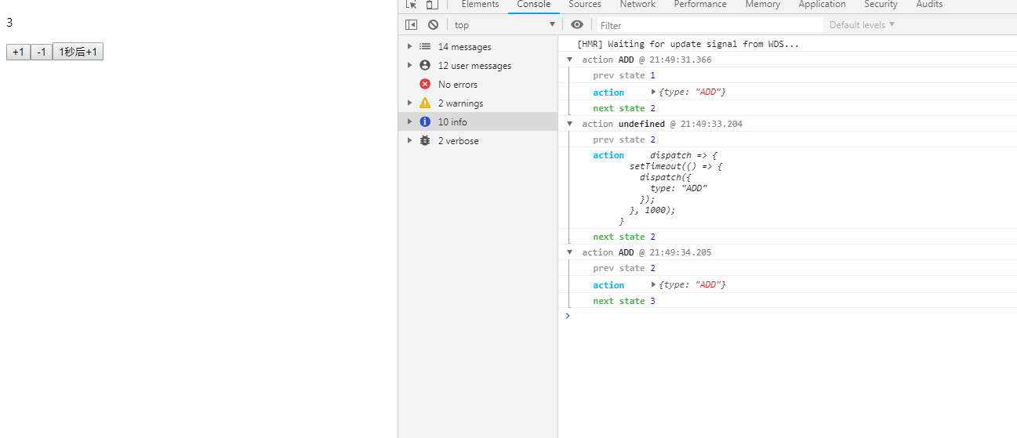Click the inspect element cursor icon

pos(412,5)
